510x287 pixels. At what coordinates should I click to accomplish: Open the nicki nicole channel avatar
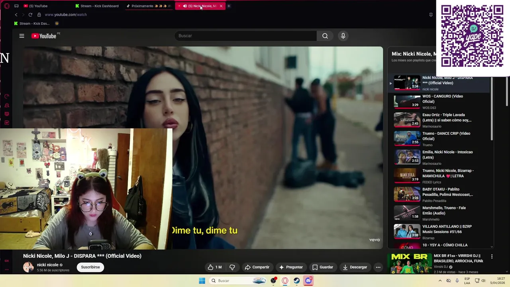(28, 267)
